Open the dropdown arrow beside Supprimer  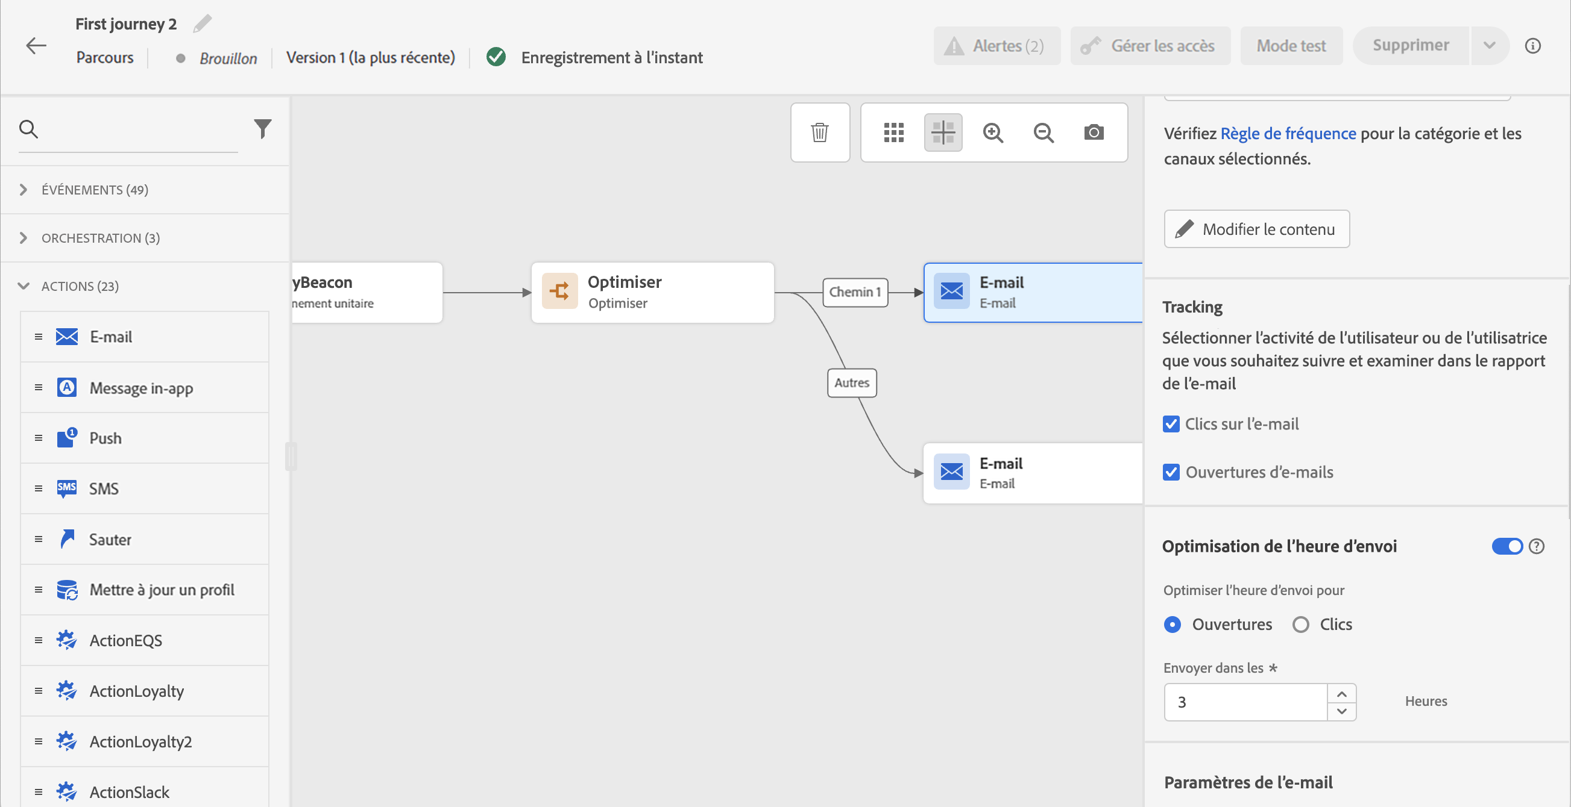pyautogui.click(x=1488, y=46)
